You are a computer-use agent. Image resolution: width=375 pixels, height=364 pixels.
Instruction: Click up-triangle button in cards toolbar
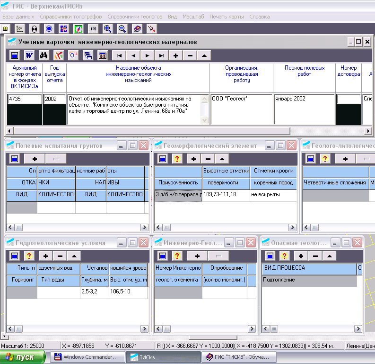pos(204,55)
